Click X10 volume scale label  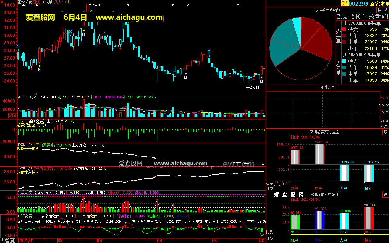coord(12,116)
